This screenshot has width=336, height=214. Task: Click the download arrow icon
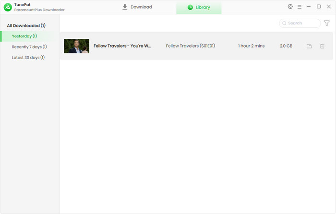pyautogui.click(x=125, y=7)
